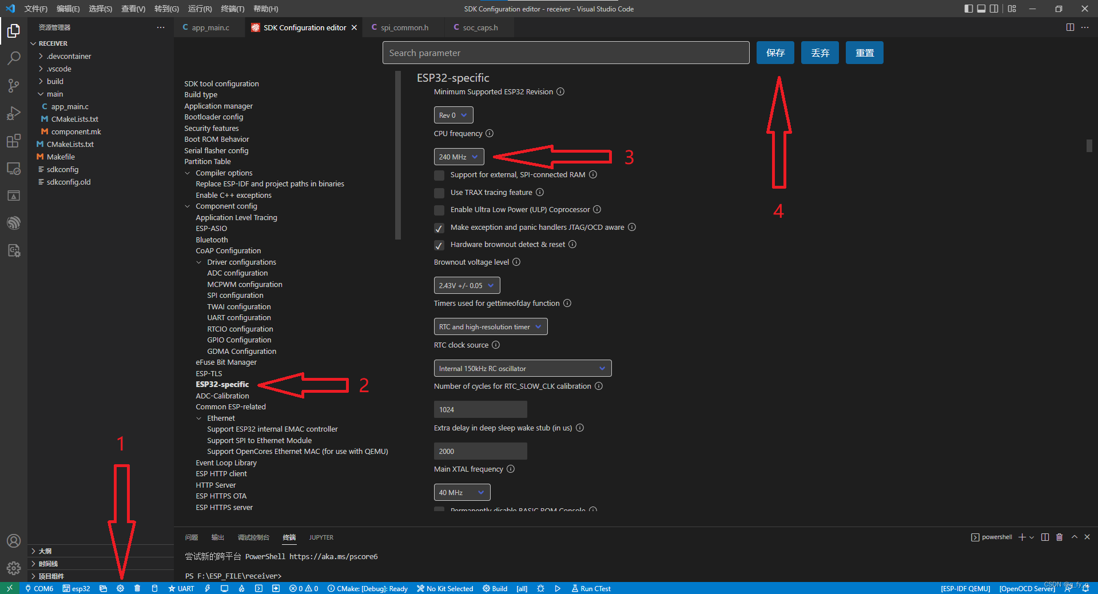Viewport: 1098px width, 594px height.
Task: Expand the build folder in explorer
Action: 55,81
